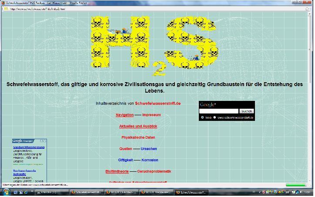Go to Physikalische Daten page
Viewport: 315px width, 197px height.
coord(138,137)
